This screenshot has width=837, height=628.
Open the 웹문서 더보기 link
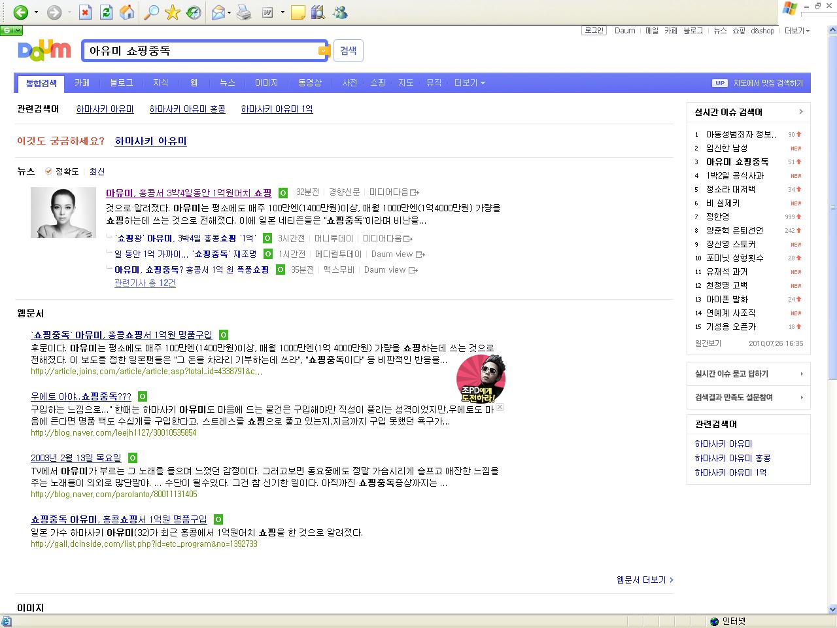pyautogui.click(x=645, y=580)
